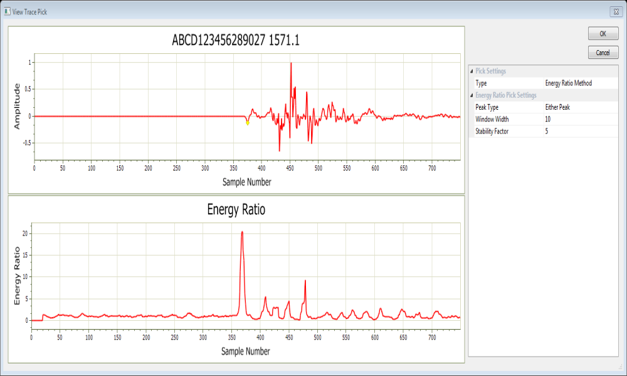
Task: Close the View Trace Pick dialog
Action: point(615,12)
